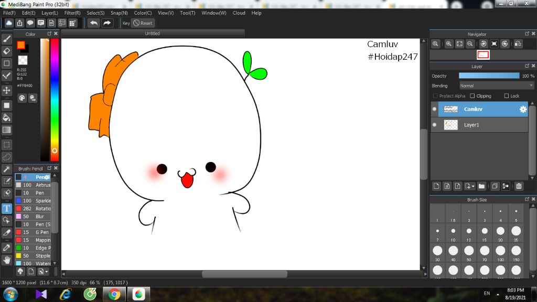Select the Lasso tool

pos(6,157)
